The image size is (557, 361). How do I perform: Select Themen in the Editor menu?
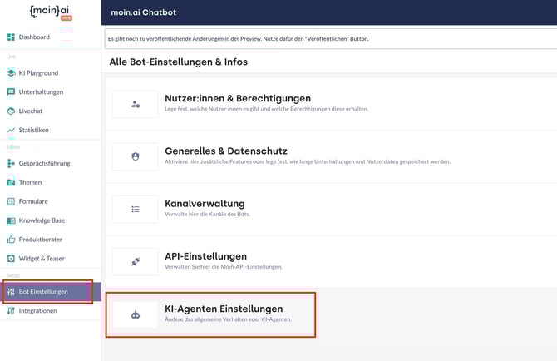[x=31, y=182]
